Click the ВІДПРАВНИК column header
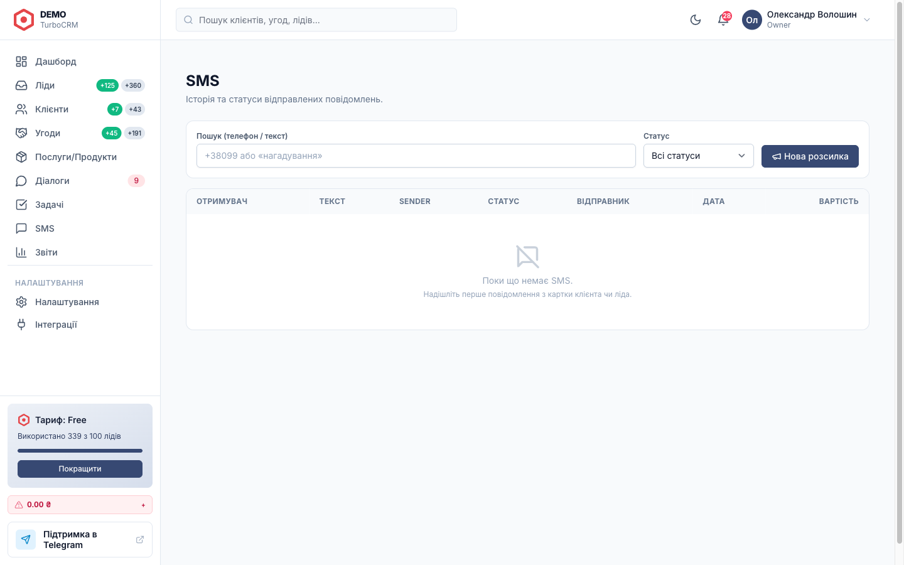 click(x=603, y=202)
